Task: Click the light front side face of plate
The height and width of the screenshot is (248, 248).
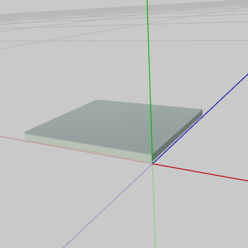Action: [x=89, y=147]
